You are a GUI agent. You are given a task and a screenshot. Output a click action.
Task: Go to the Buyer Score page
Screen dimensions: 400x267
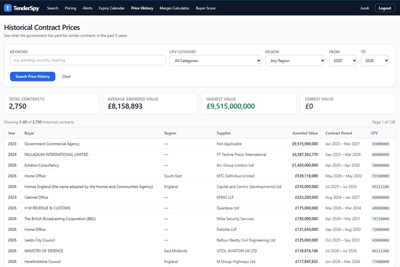coord(205,8)
